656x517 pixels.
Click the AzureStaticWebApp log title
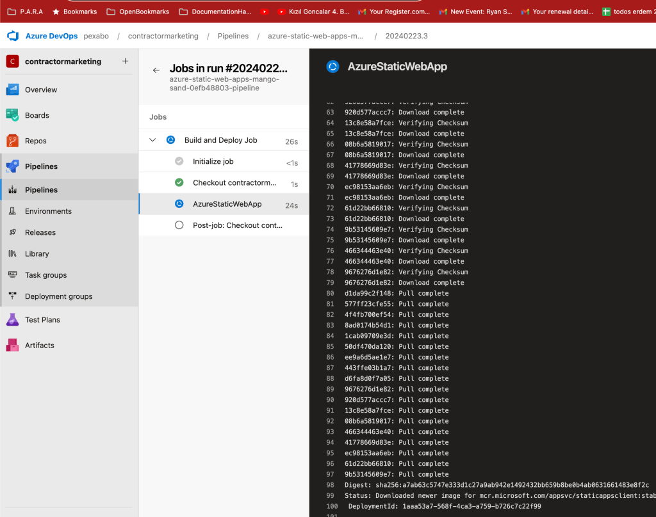click(x=397, y=67)
